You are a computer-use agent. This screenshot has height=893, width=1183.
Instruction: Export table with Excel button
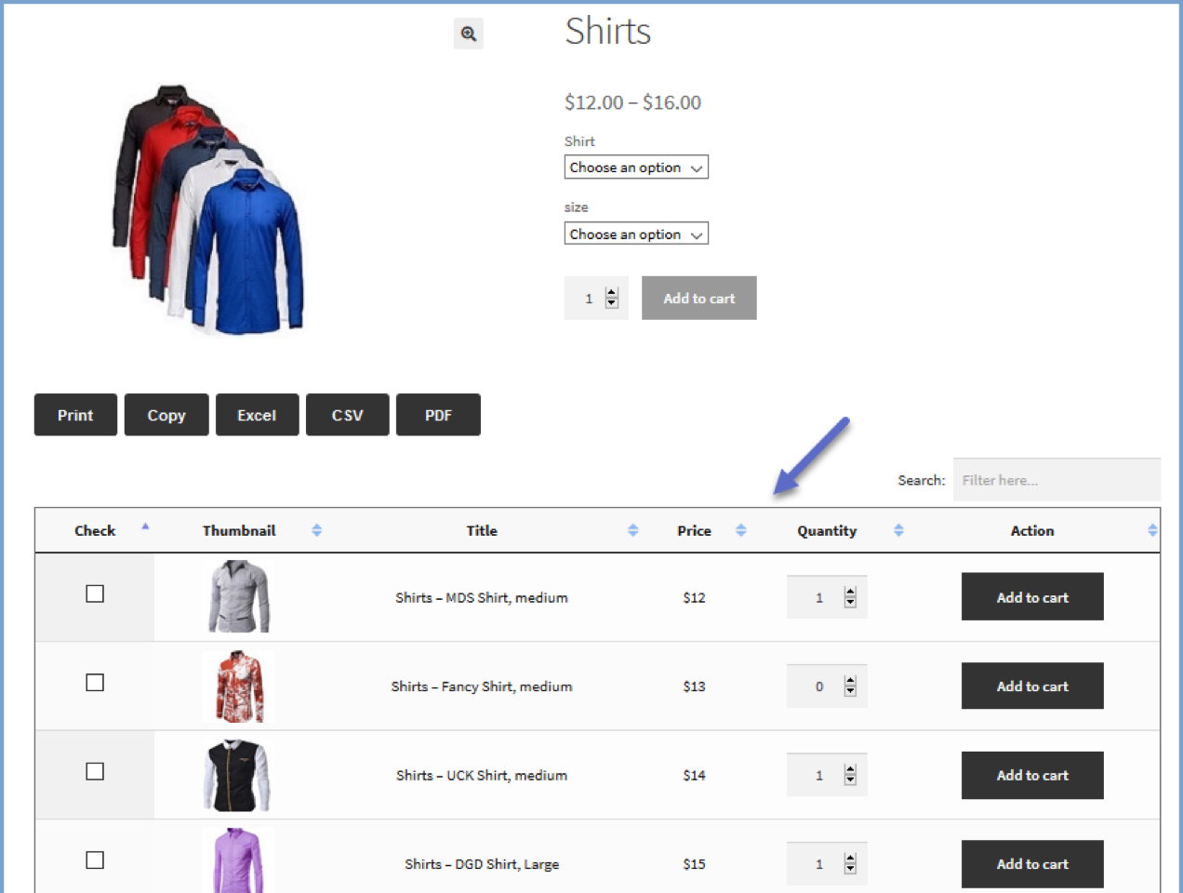pos(257,415)
